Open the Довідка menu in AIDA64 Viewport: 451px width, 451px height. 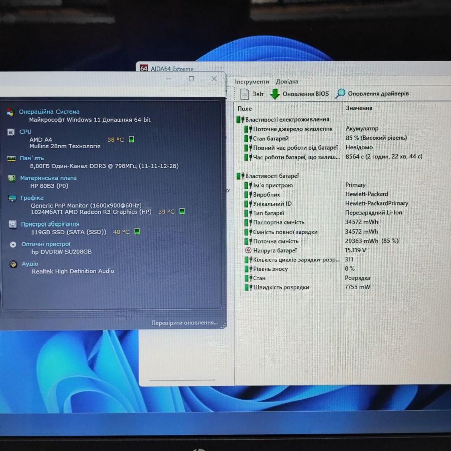click(x=287, y=81)
